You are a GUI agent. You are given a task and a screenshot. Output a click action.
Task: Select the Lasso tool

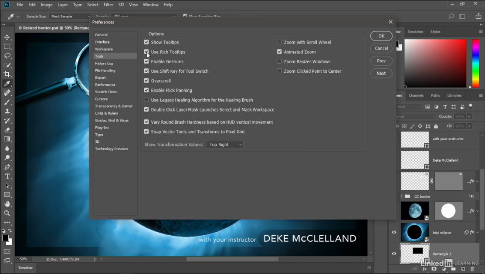pos(7,56)
